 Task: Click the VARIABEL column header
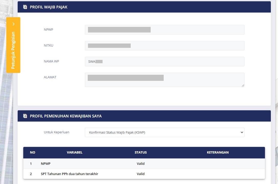(74, 153)
